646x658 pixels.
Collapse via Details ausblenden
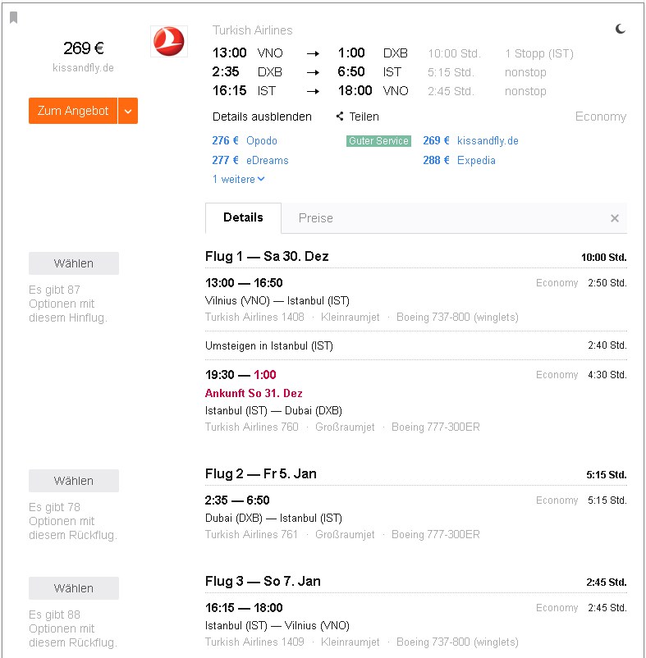pos(262,117)
